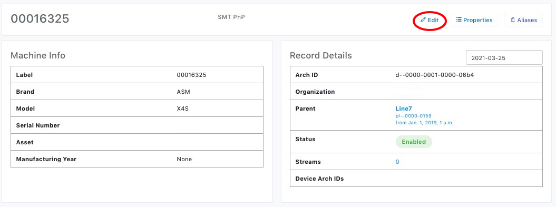The image size is (556, 207).
Task: Click the Manufacturing Year value None
Action: pos(184,159)
